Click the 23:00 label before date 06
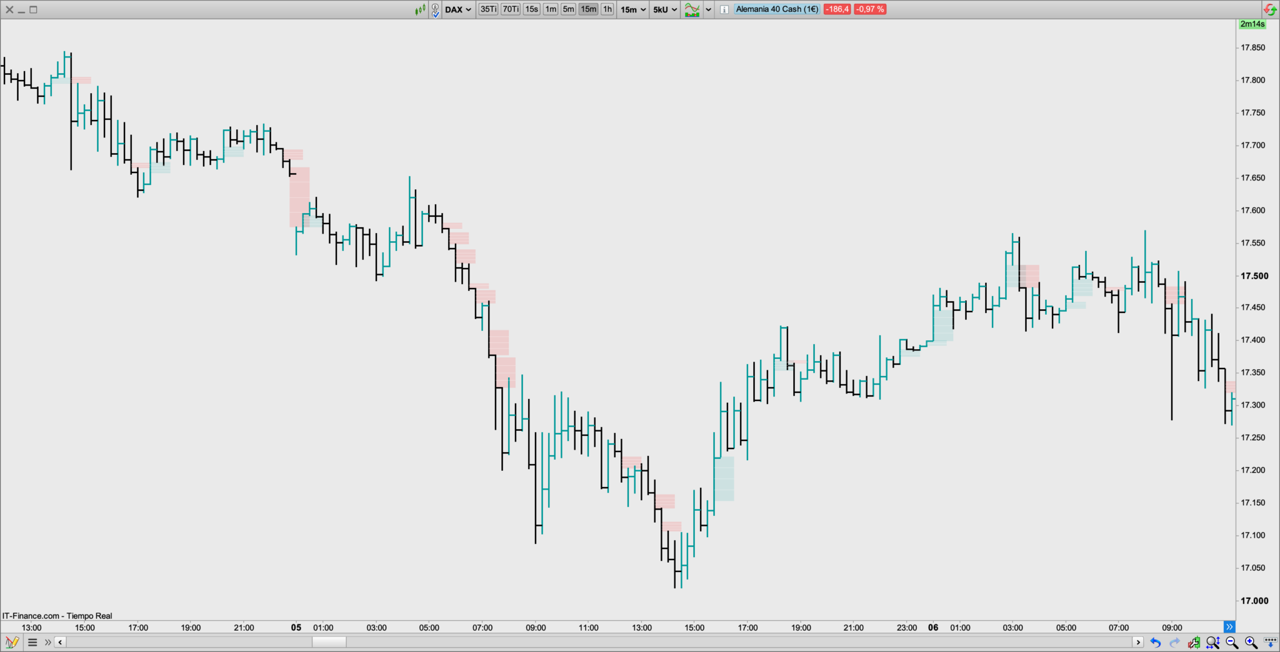 click(x=907, y=628)
